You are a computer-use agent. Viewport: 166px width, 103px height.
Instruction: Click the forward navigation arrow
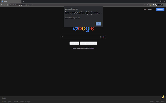pyautogui.click(x=4, y=5)
